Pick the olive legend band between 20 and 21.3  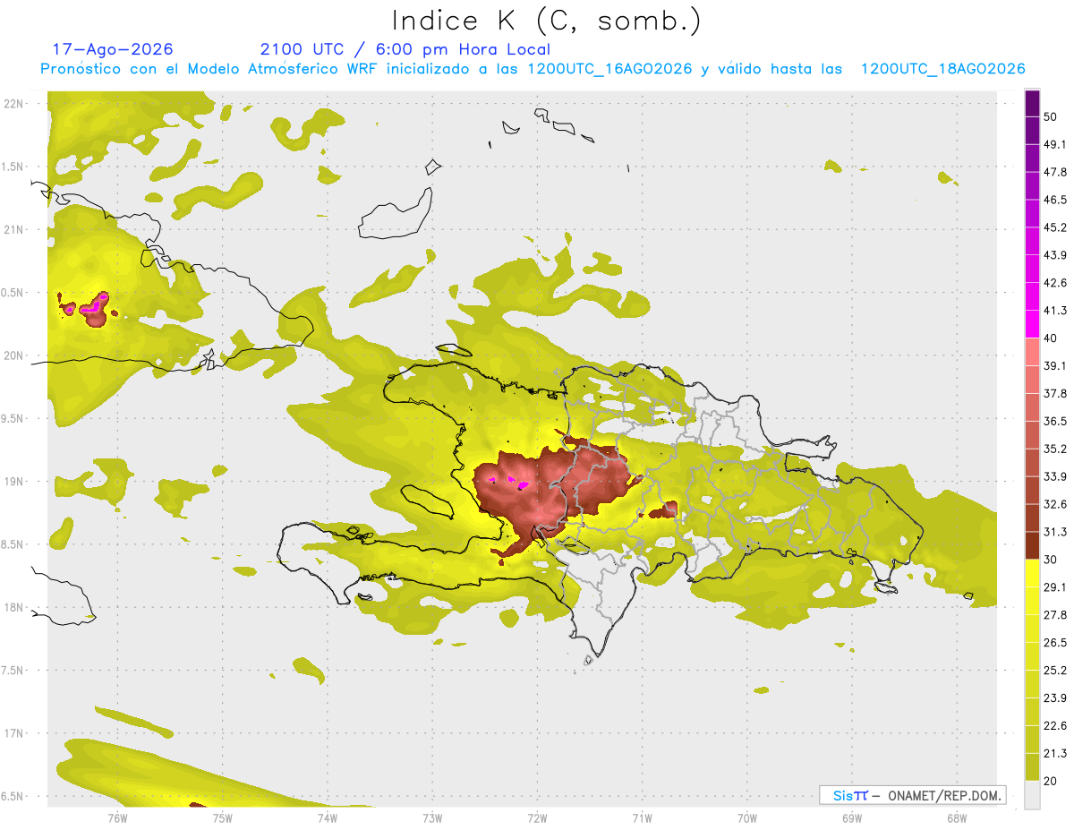pyautogui.click(x=1032, y=767)
